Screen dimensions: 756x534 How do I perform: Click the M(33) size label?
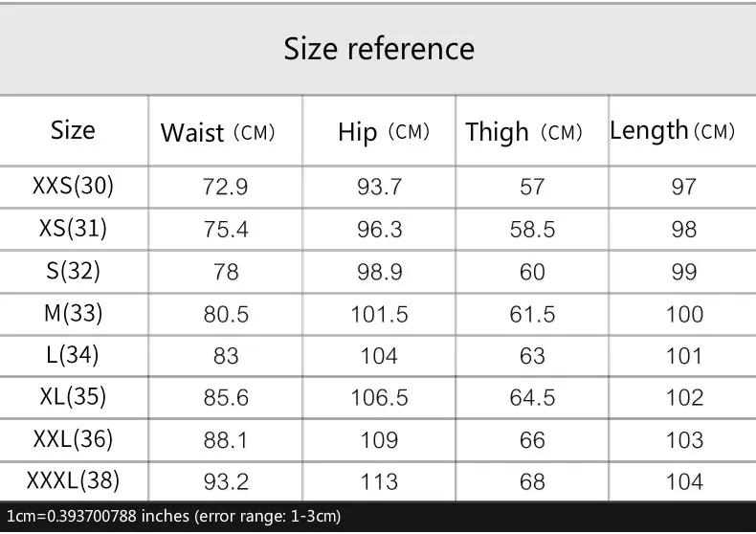tap(73, 313)
